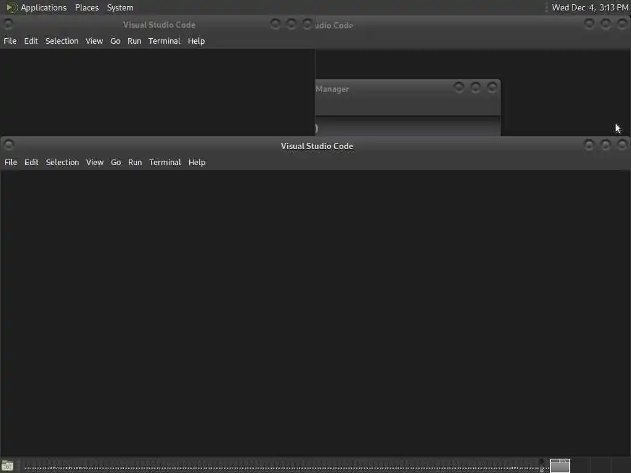Close the top-right partially hidden VS Code window
The image size is (631, 473).
622,24
